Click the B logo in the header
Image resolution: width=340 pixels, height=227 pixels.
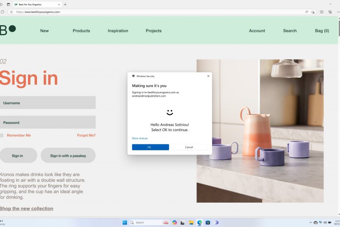tap(8, 30)
